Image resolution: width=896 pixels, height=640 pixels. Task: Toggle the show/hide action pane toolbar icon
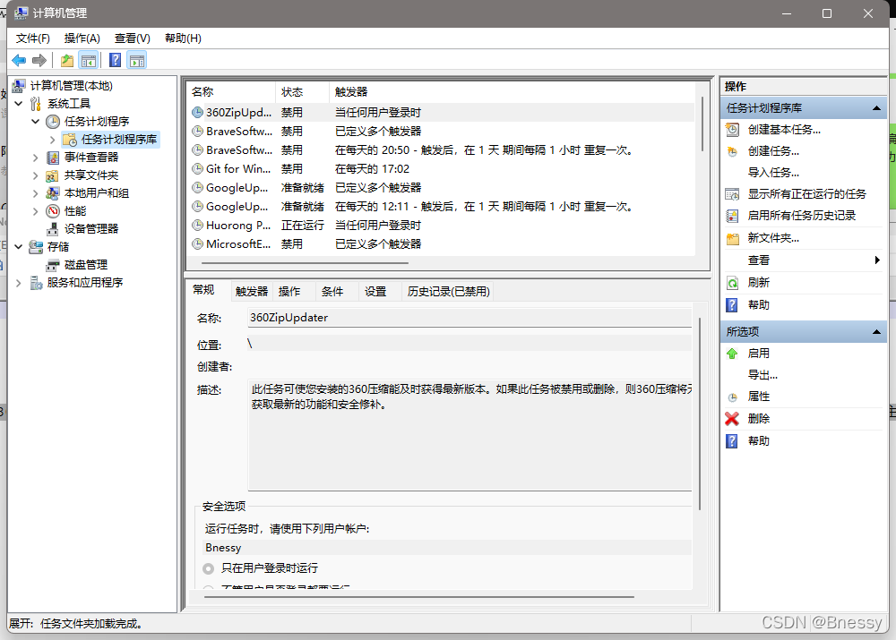137,60
